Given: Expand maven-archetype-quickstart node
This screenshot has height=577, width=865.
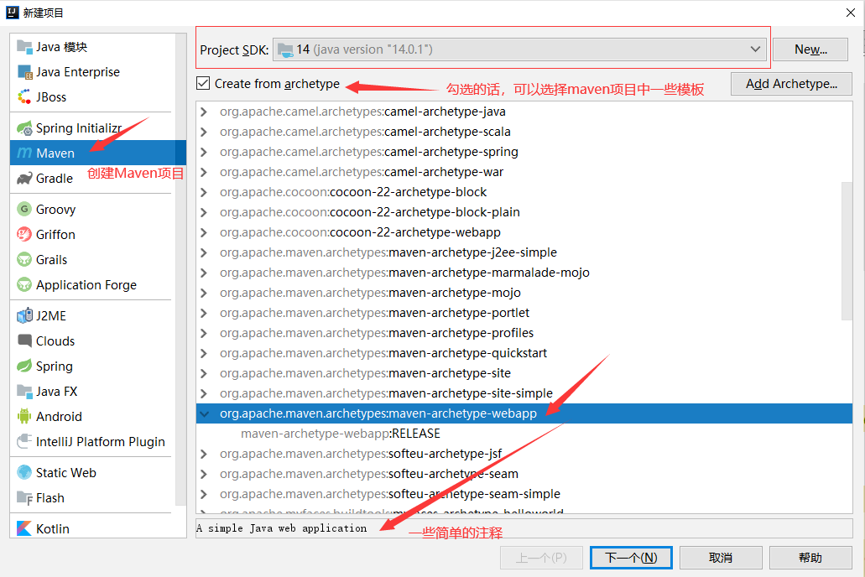Looking at the screenshot, I should click(204, 353).
